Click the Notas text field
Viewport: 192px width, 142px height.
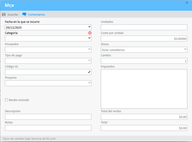tap(48, 128)
